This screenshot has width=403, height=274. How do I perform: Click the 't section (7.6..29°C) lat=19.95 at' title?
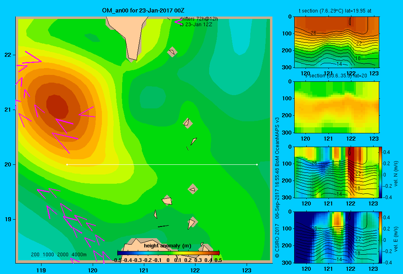pyautogui.click(x=335, y=11)
